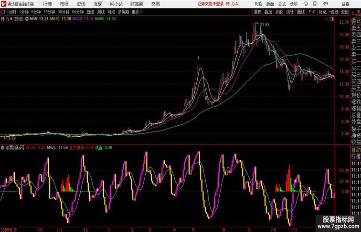The height and width of the screenshot is (232, 361).
Task: Click the 21.88 peak price label
Action: [x=265, y=25]
